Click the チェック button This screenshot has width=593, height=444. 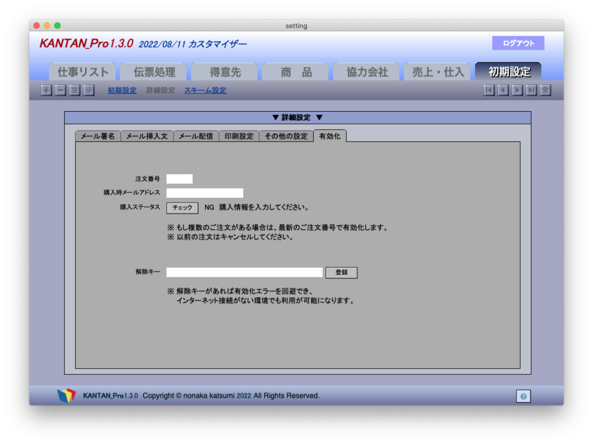pyautogui.click(x=182, y=208)
